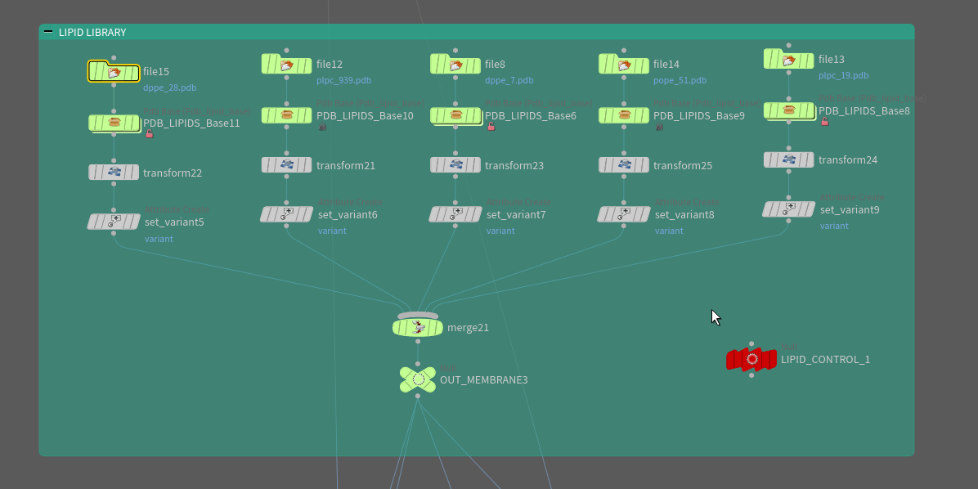This screenshot has height=489, width=978.
Task: Select the PDB_LIPIDS_Base9 node
Action: point(624,115)
